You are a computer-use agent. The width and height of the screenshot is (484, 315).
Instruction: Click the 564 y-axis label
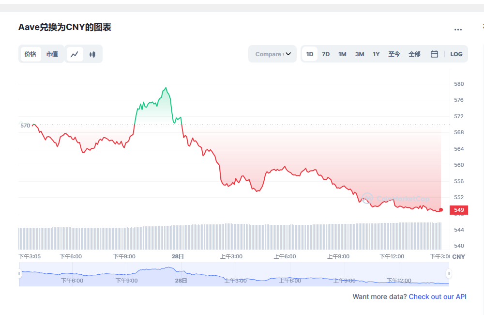[x=459, y=149]
